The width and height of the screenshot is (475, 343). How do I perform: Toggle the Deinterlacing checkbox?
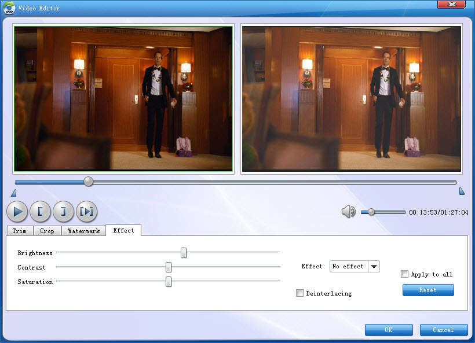pos(299,293)
